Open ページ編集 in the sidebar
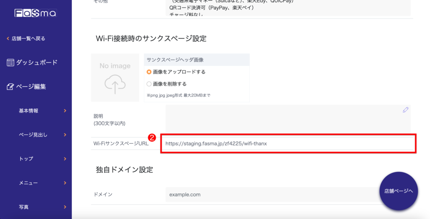Screen dimensions: 430x219 pyautogui.click(x=31, y=87)
